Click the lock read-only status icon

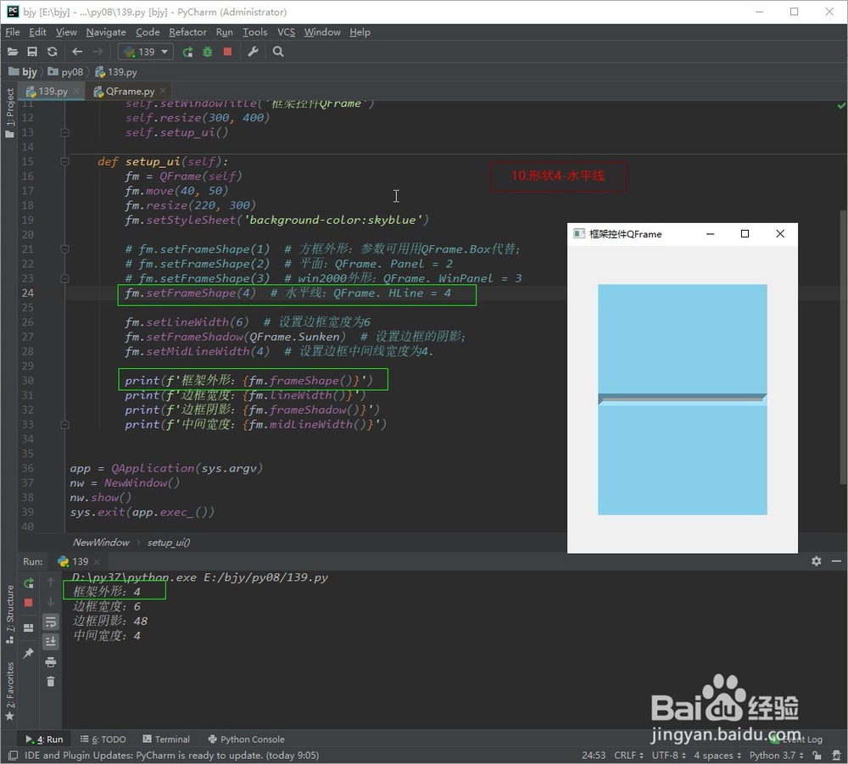point(817,756)
